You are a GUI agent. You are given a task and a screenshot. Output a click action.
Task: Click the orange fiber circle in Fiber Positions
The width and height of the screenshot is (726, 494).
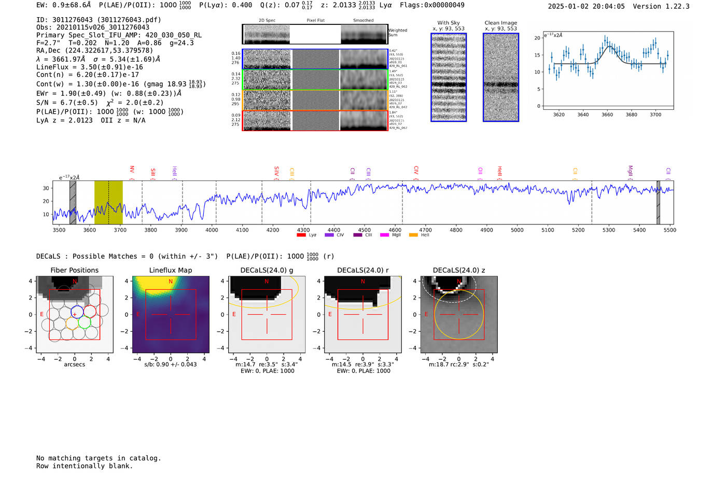click(72, 324)
